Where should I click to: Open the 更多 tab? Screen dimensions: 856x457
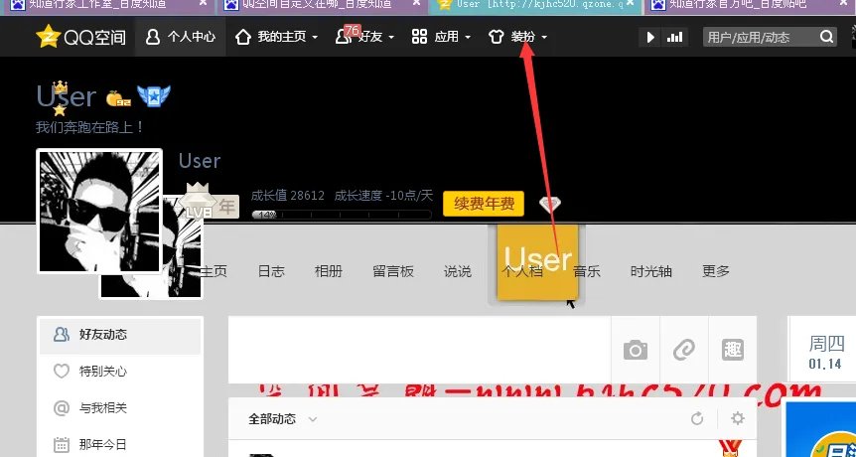tap(716, 271)
